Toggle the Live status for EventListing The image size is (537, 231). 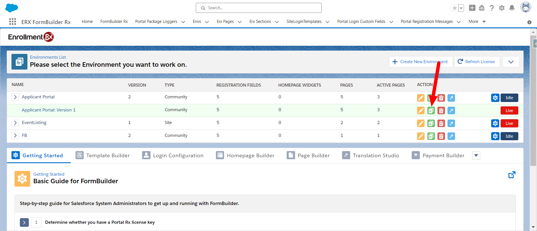[x=509, y=123]
